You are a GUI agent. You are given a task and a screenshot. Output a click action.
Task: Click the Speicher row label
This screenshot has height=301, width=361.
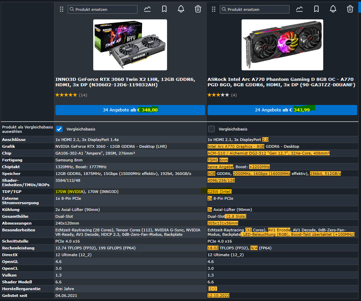[x=11, y=174]
